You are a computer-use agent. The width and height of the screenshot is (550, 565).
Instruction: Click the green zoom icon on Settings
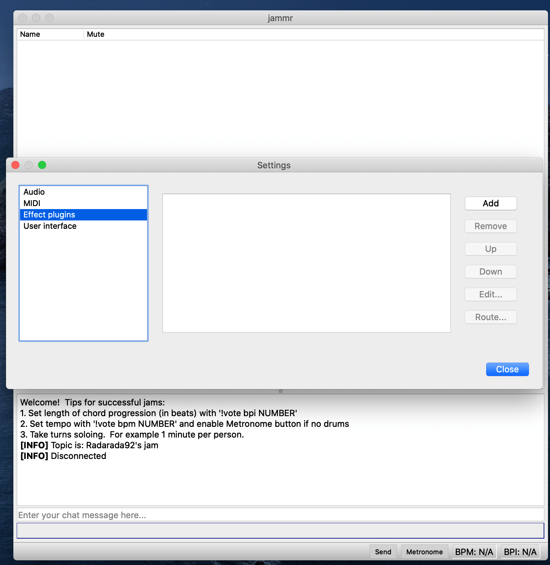[x=42, y=165]
